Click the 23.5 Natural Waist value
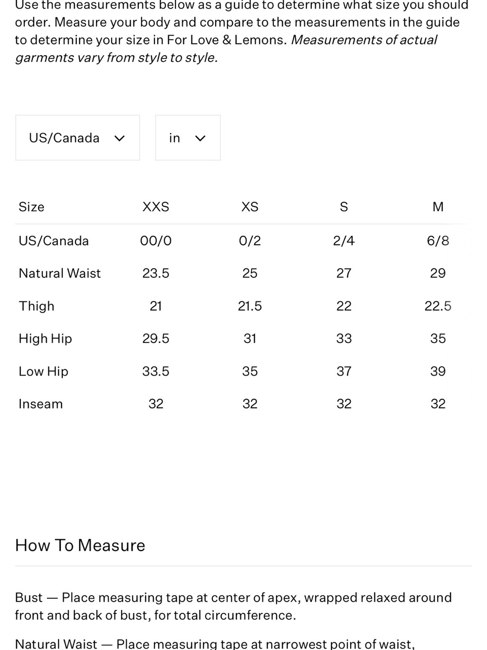Screen dimensions: 487x650 [156, 273]
